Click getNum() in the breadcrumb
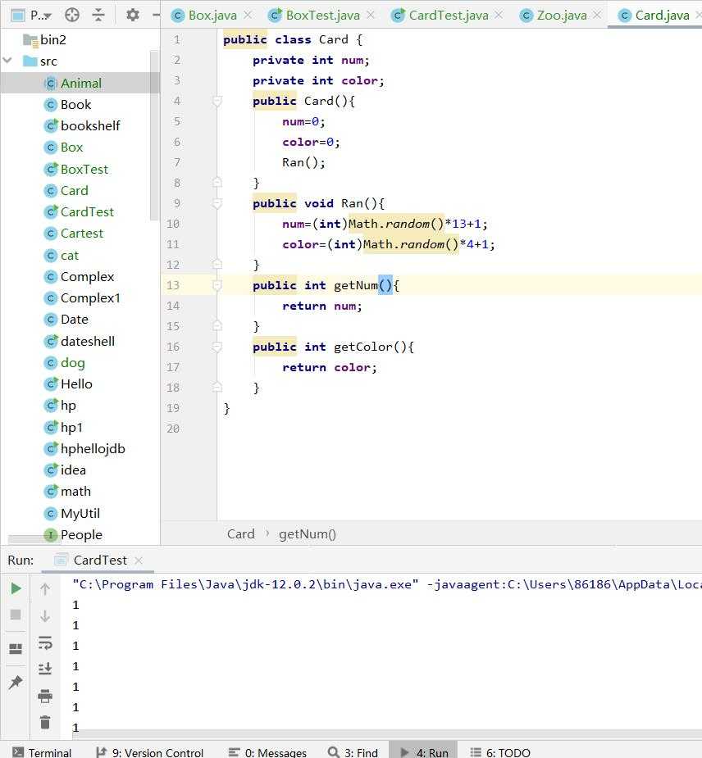Screen dimensions: 702x758 [308, 533]
